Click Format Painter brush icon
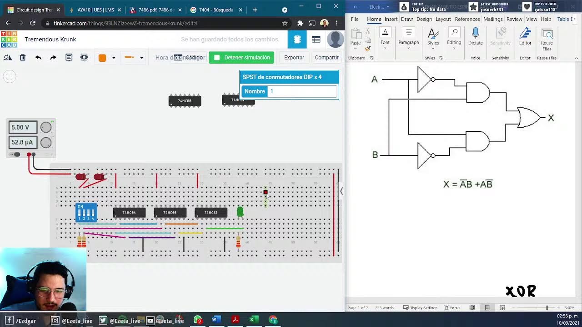 pyautogui.click(x=367, y=48)
